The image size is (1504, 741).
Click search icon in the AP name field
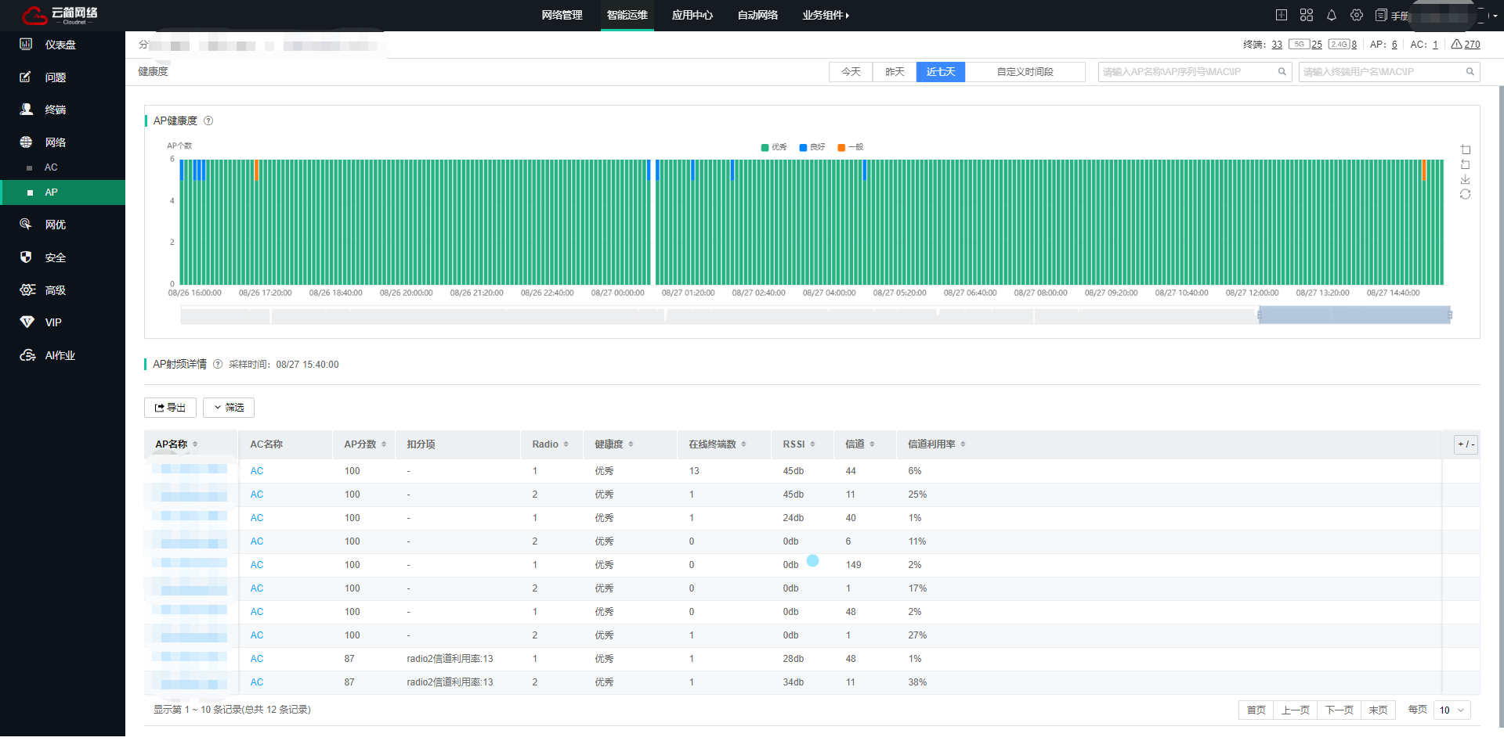pyautogui.click(x=1282, y=72)
